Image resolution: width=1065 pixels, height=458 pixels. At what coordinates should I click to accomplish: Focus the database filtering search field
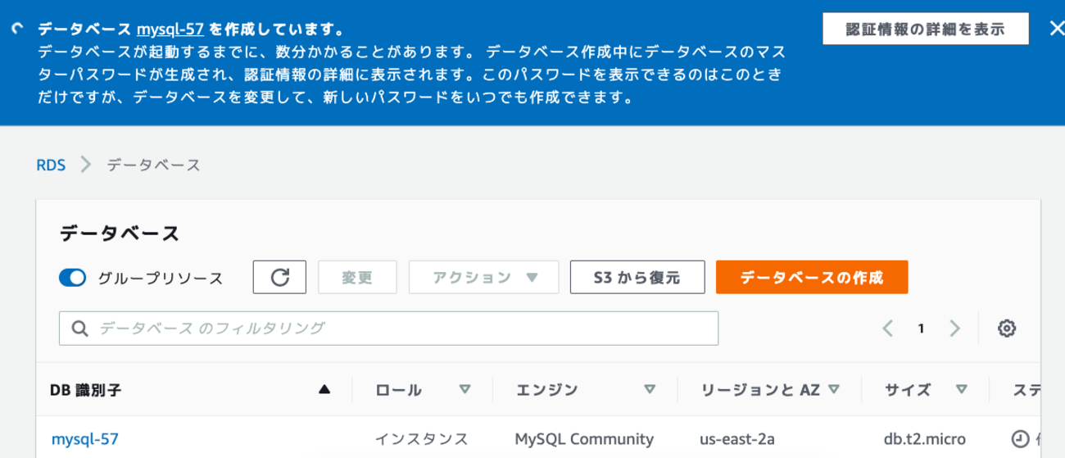point(401,329)
